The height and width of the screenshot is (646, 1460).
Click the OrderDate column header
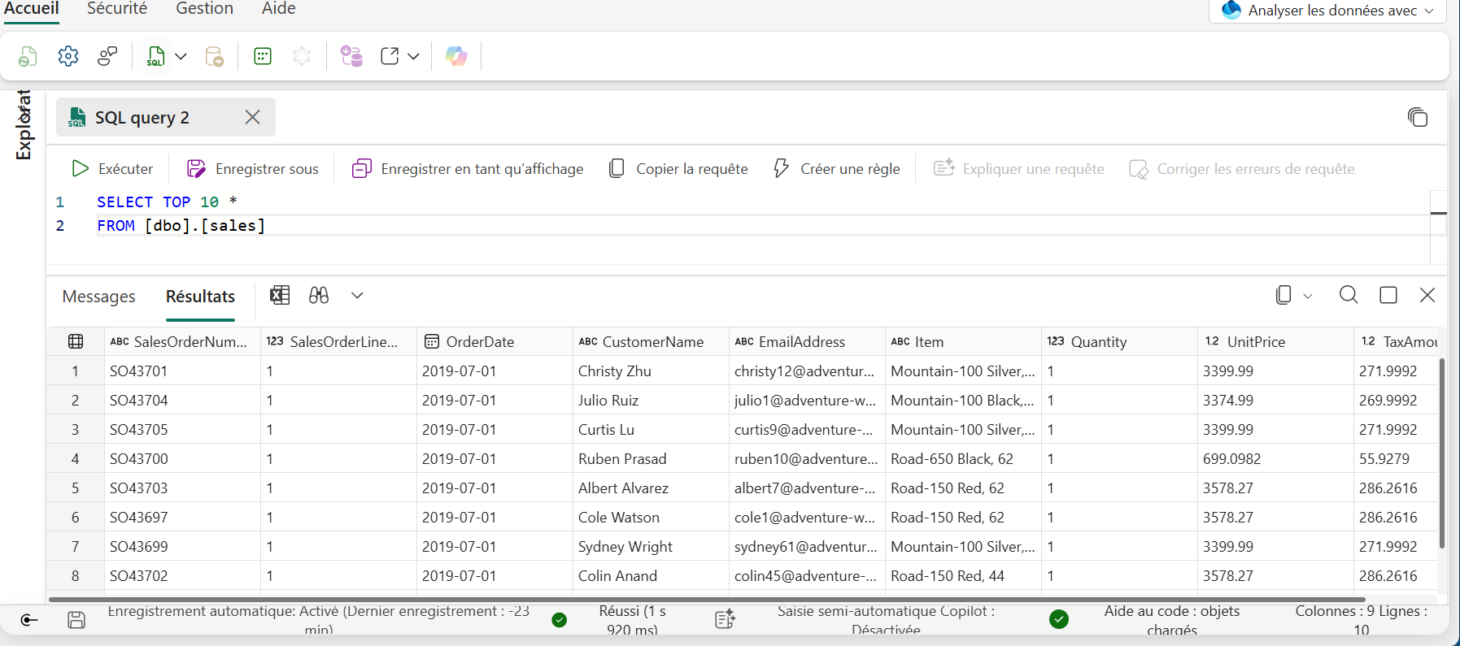click(495, 342)
